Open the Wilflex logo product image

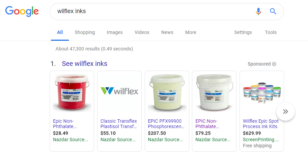click(119, 91)
